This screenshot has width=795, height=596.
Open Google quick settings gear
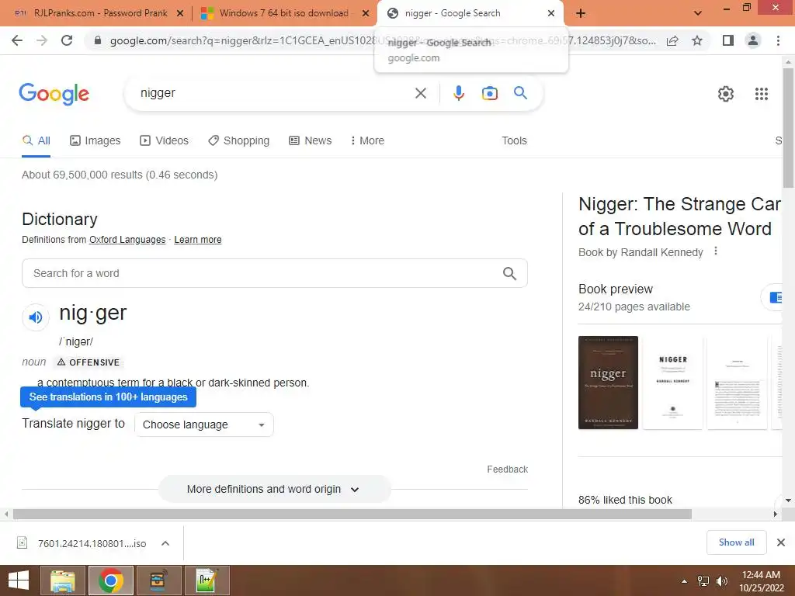click(726, 94)
